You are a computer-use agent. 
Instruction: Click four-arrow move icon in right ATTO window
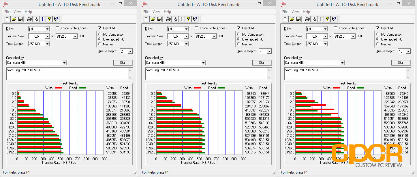(x=320, y=19)
